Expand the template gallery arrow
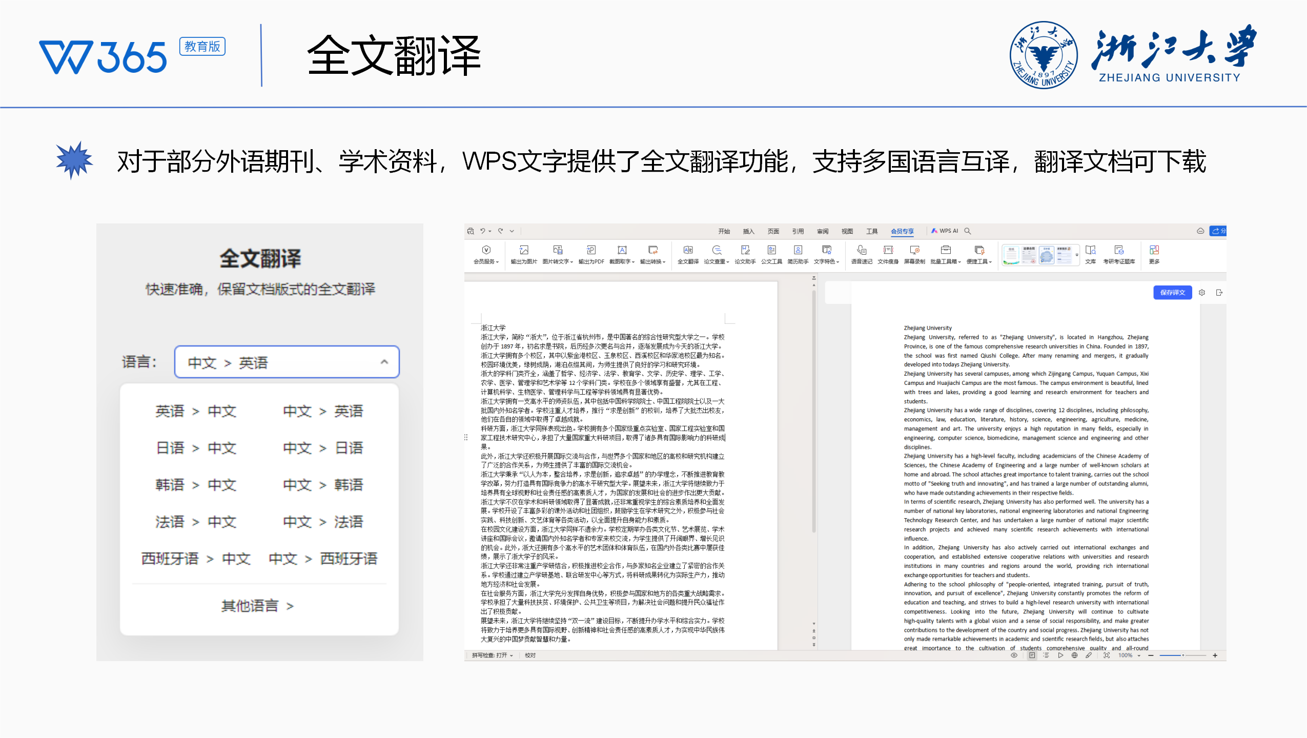Image resolution: width=1307 pixels, height=738 pixels. click(x=1077, y=255)
